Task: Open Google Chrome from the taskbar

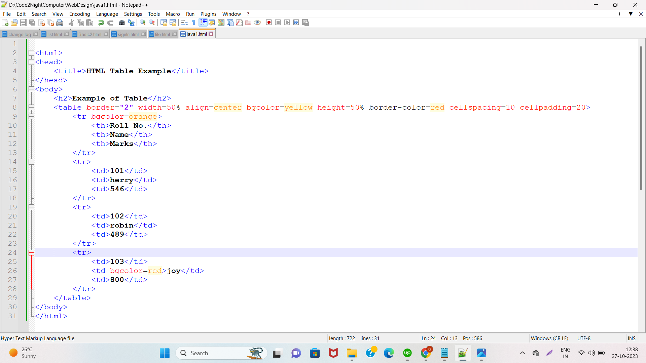Action: [x=426, y=353]
